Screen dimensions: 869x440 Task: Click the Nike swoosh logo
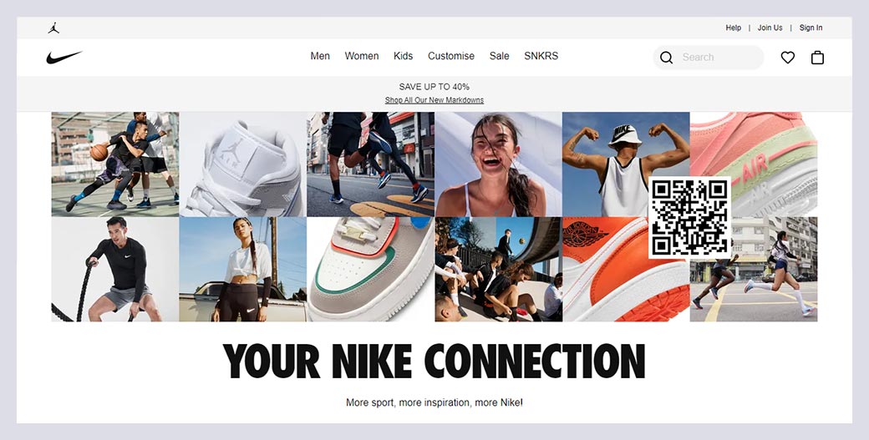64,57
